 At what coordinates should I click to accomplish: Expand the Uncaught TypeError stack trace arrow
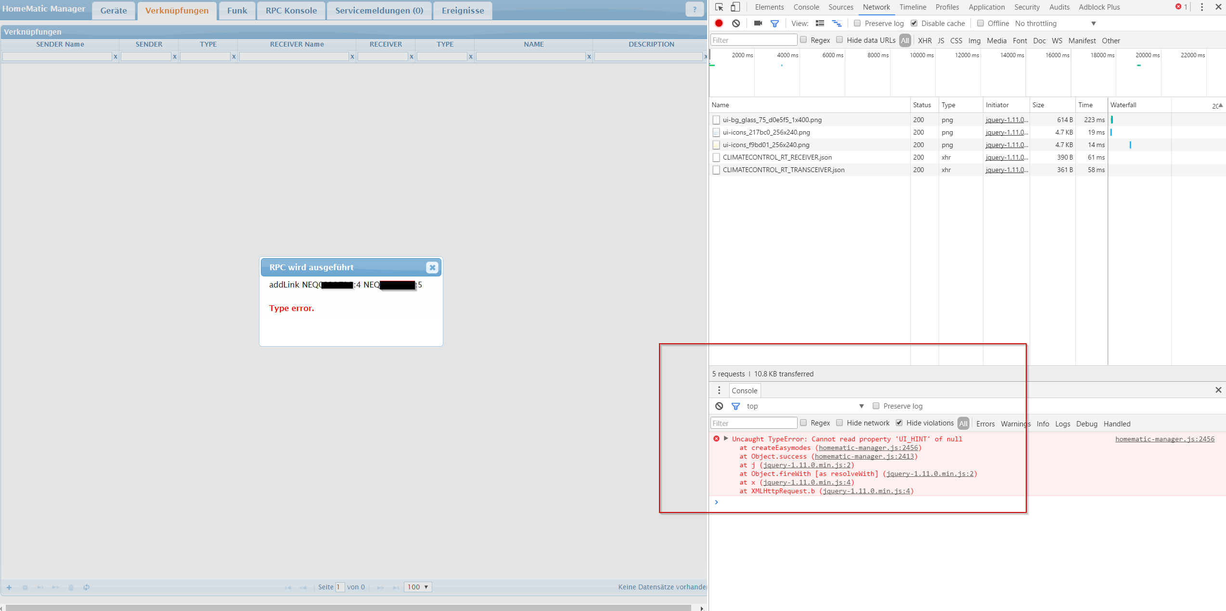[x=726, y=438]
